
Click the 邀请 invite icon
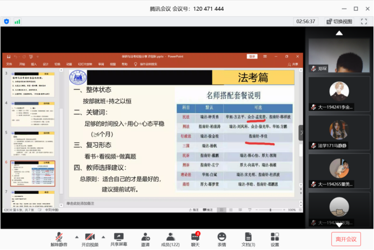[x=145, y=239]
